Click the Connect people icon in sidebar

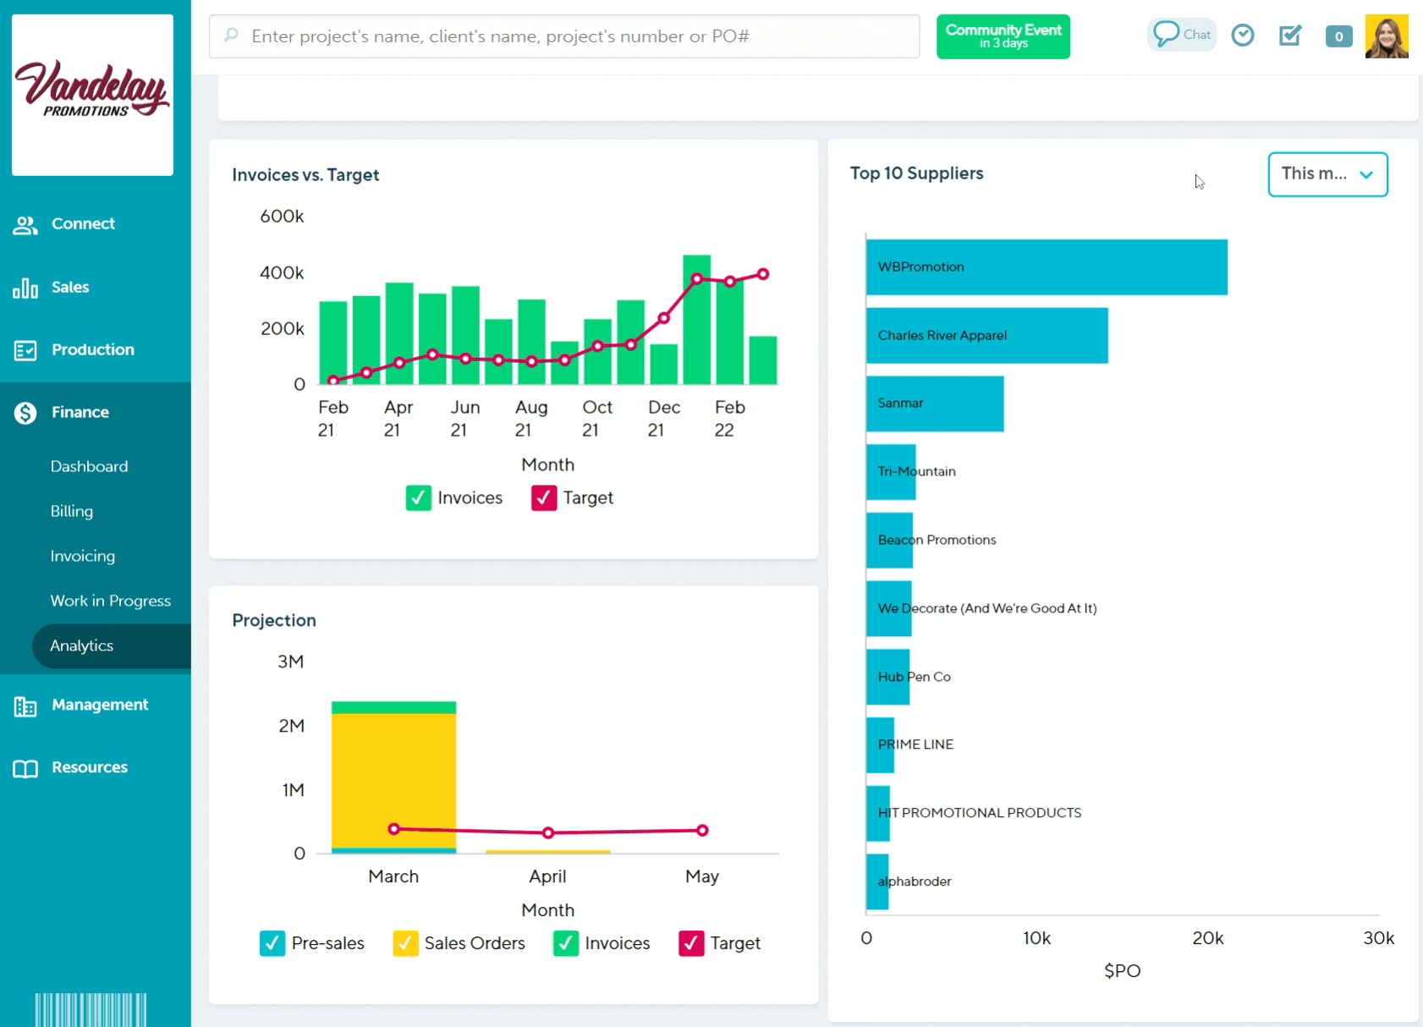[x=25, y=225]
